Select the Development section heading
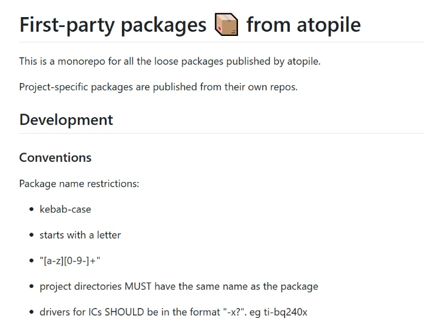The width and height of the screenshot is (424, 318). coord(66,120)
